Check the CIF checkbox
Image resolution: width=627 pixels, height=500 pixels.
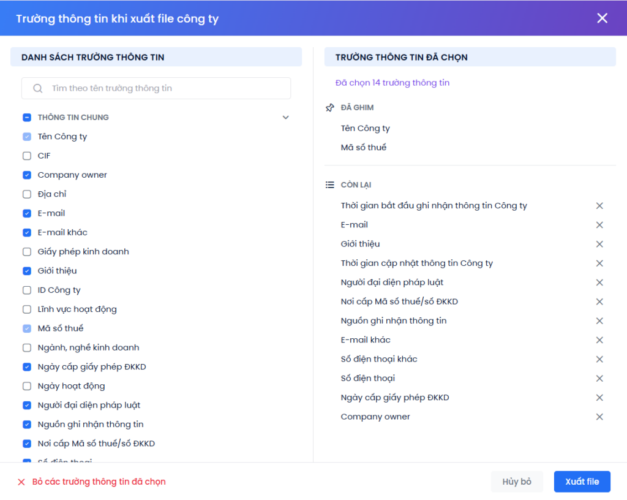click(x=27, y=156)
